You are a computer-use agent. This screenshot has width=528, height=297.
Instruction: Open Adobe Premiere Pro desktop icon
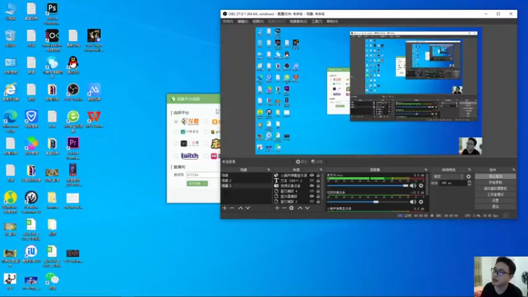coord(73,148)
